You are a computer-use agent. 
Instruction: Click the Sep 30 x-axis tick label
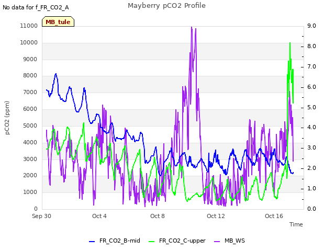pyautogui.click(x=42, y=216)
